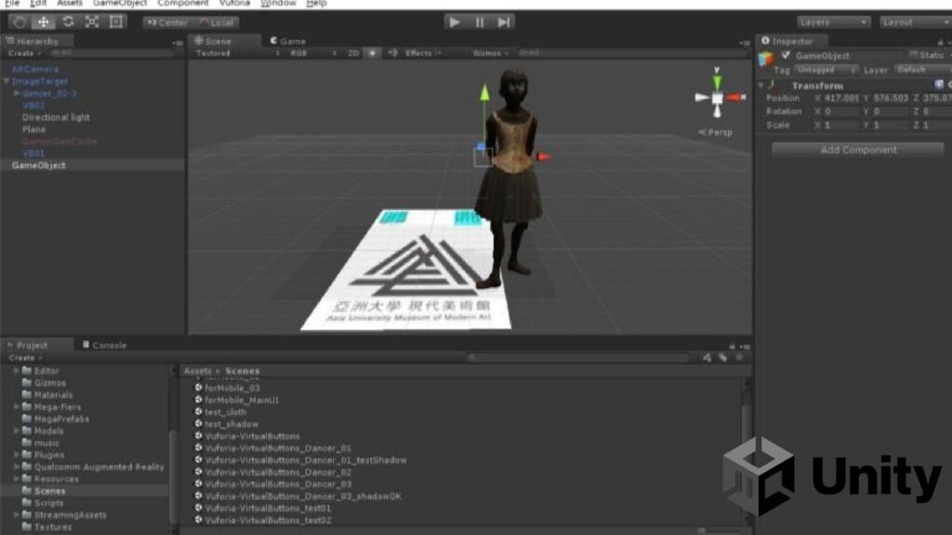
Task: Open the Tag Untagged dropdown
Action: (826, 71)
